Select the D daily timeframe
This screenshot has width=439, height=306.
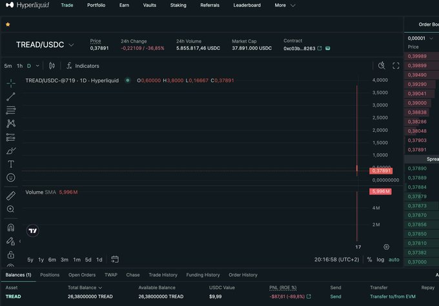[x=29, y=66]
